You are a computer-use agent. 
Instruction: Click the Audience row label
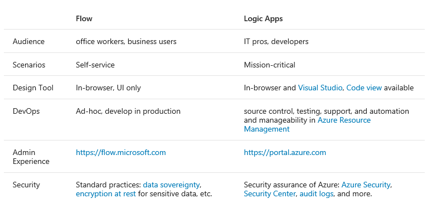28,41
